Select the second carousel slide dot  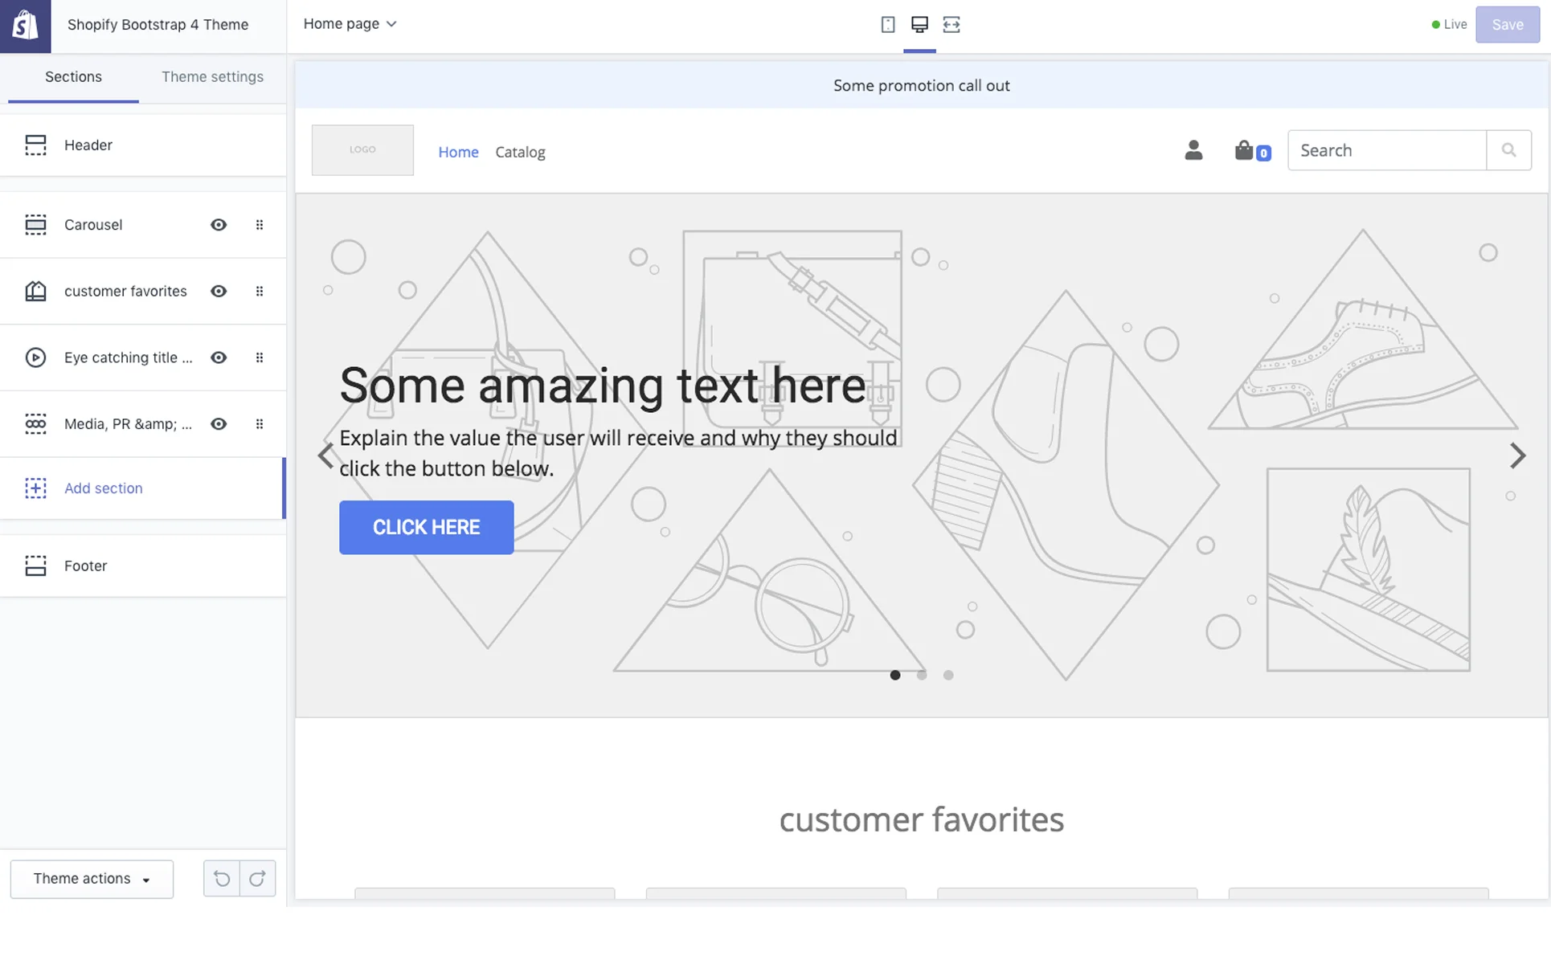tap(922, 675)
